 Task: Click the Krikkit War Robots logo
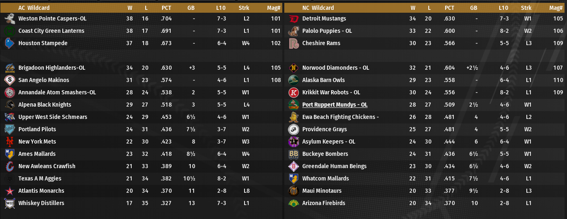click(x=293, y=92)
